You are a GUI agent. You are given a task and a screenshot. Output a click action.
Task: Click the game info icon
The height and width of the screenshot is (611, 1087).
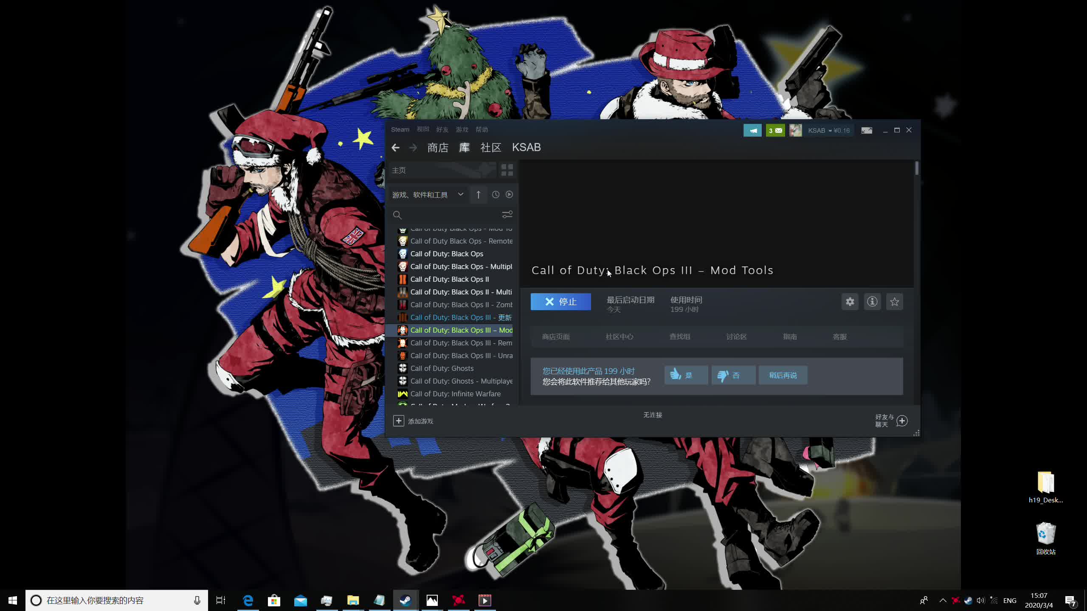tap(872, 302)
